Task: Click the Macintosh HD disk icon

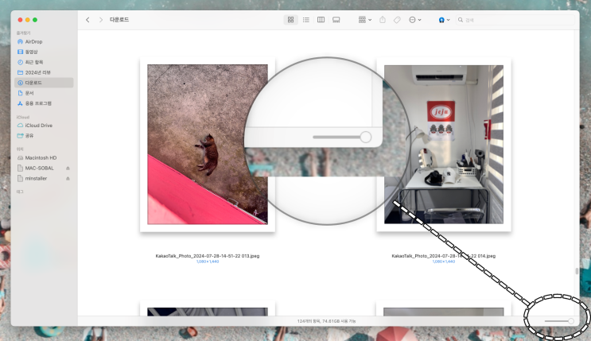Action: coord(21,157)
